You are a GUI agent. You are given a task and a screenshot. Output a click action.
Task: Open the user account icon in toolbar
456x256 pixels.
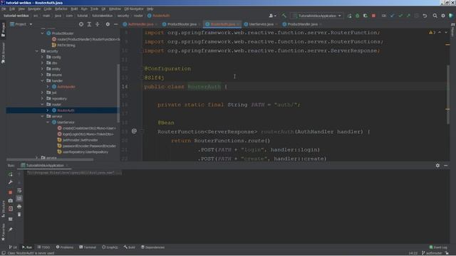pyautogui.click(x=272, y=16)
